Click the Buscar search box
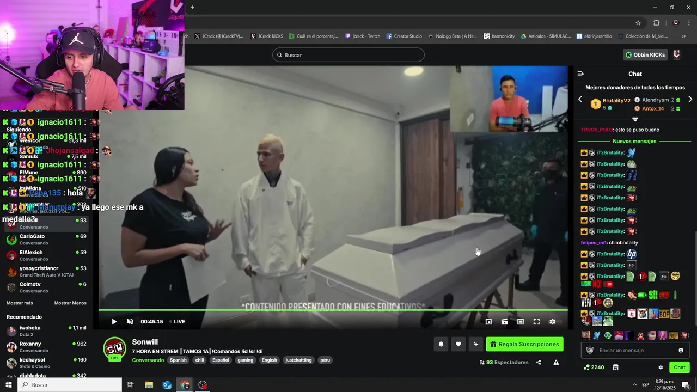The width and height of the screenshot is (697, 392). pos(348,55)
